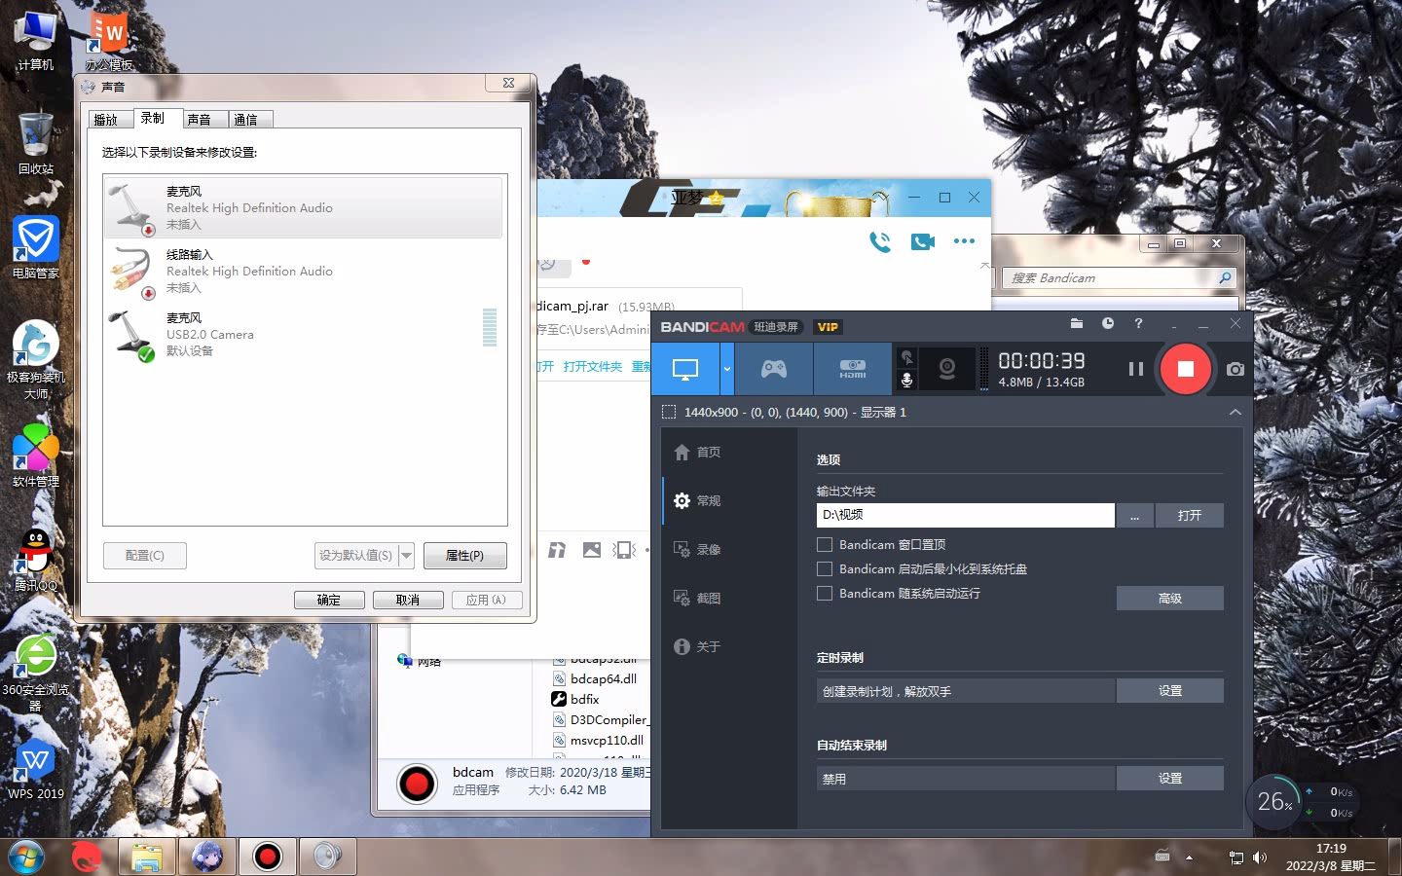1402x876 pixels.
Task: Click the rectangle selection area icon
Action: (x=669, y=413)
